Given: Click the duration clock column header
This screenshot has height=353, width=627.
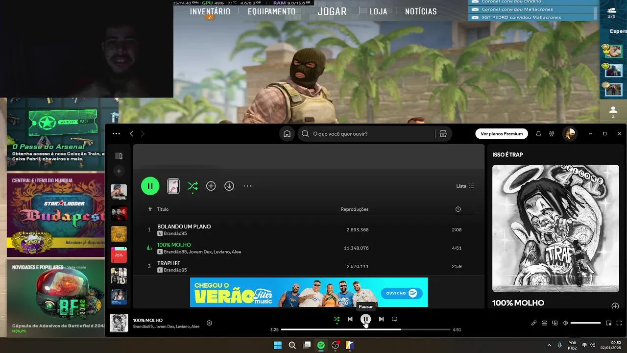Looking at the screenshot, I should (x=458, y=209).
